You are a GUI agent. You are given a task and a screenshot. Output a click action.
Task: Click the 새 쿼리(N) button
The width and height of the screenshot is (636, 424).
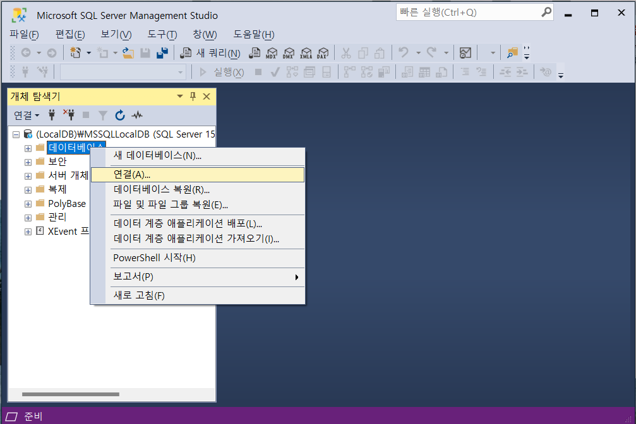click(x=210, y=53)
